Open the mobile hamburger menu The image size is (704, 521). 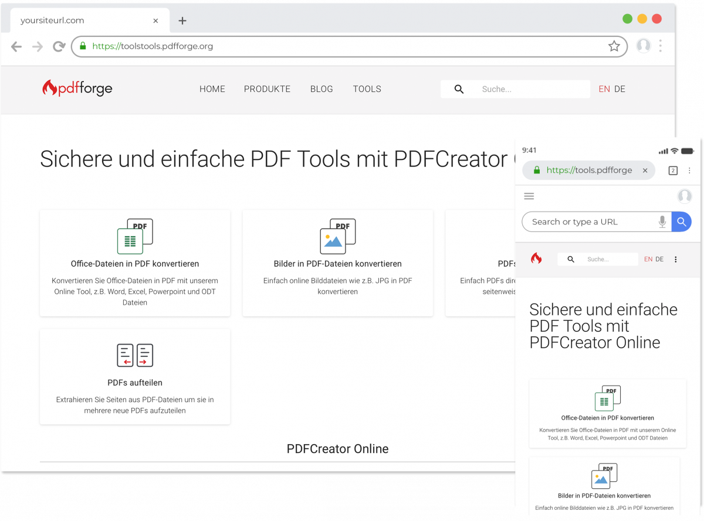529,196
